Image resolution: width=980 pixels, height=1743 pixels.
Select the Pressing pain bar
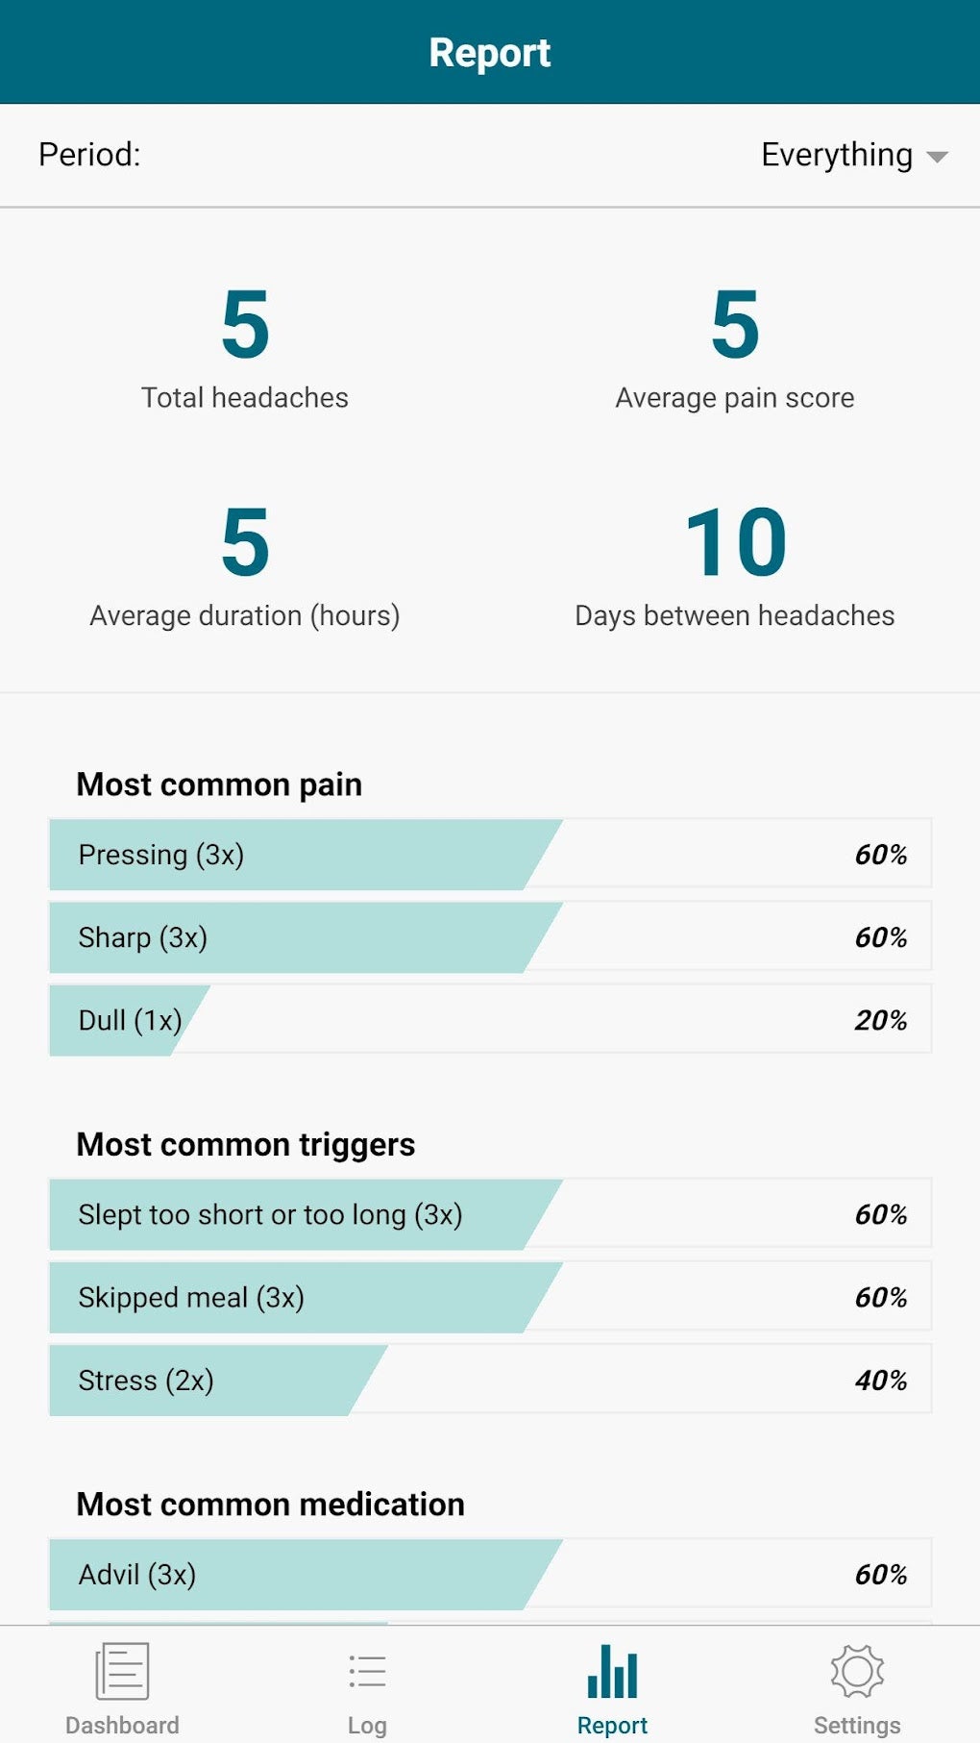coord(490,855)
